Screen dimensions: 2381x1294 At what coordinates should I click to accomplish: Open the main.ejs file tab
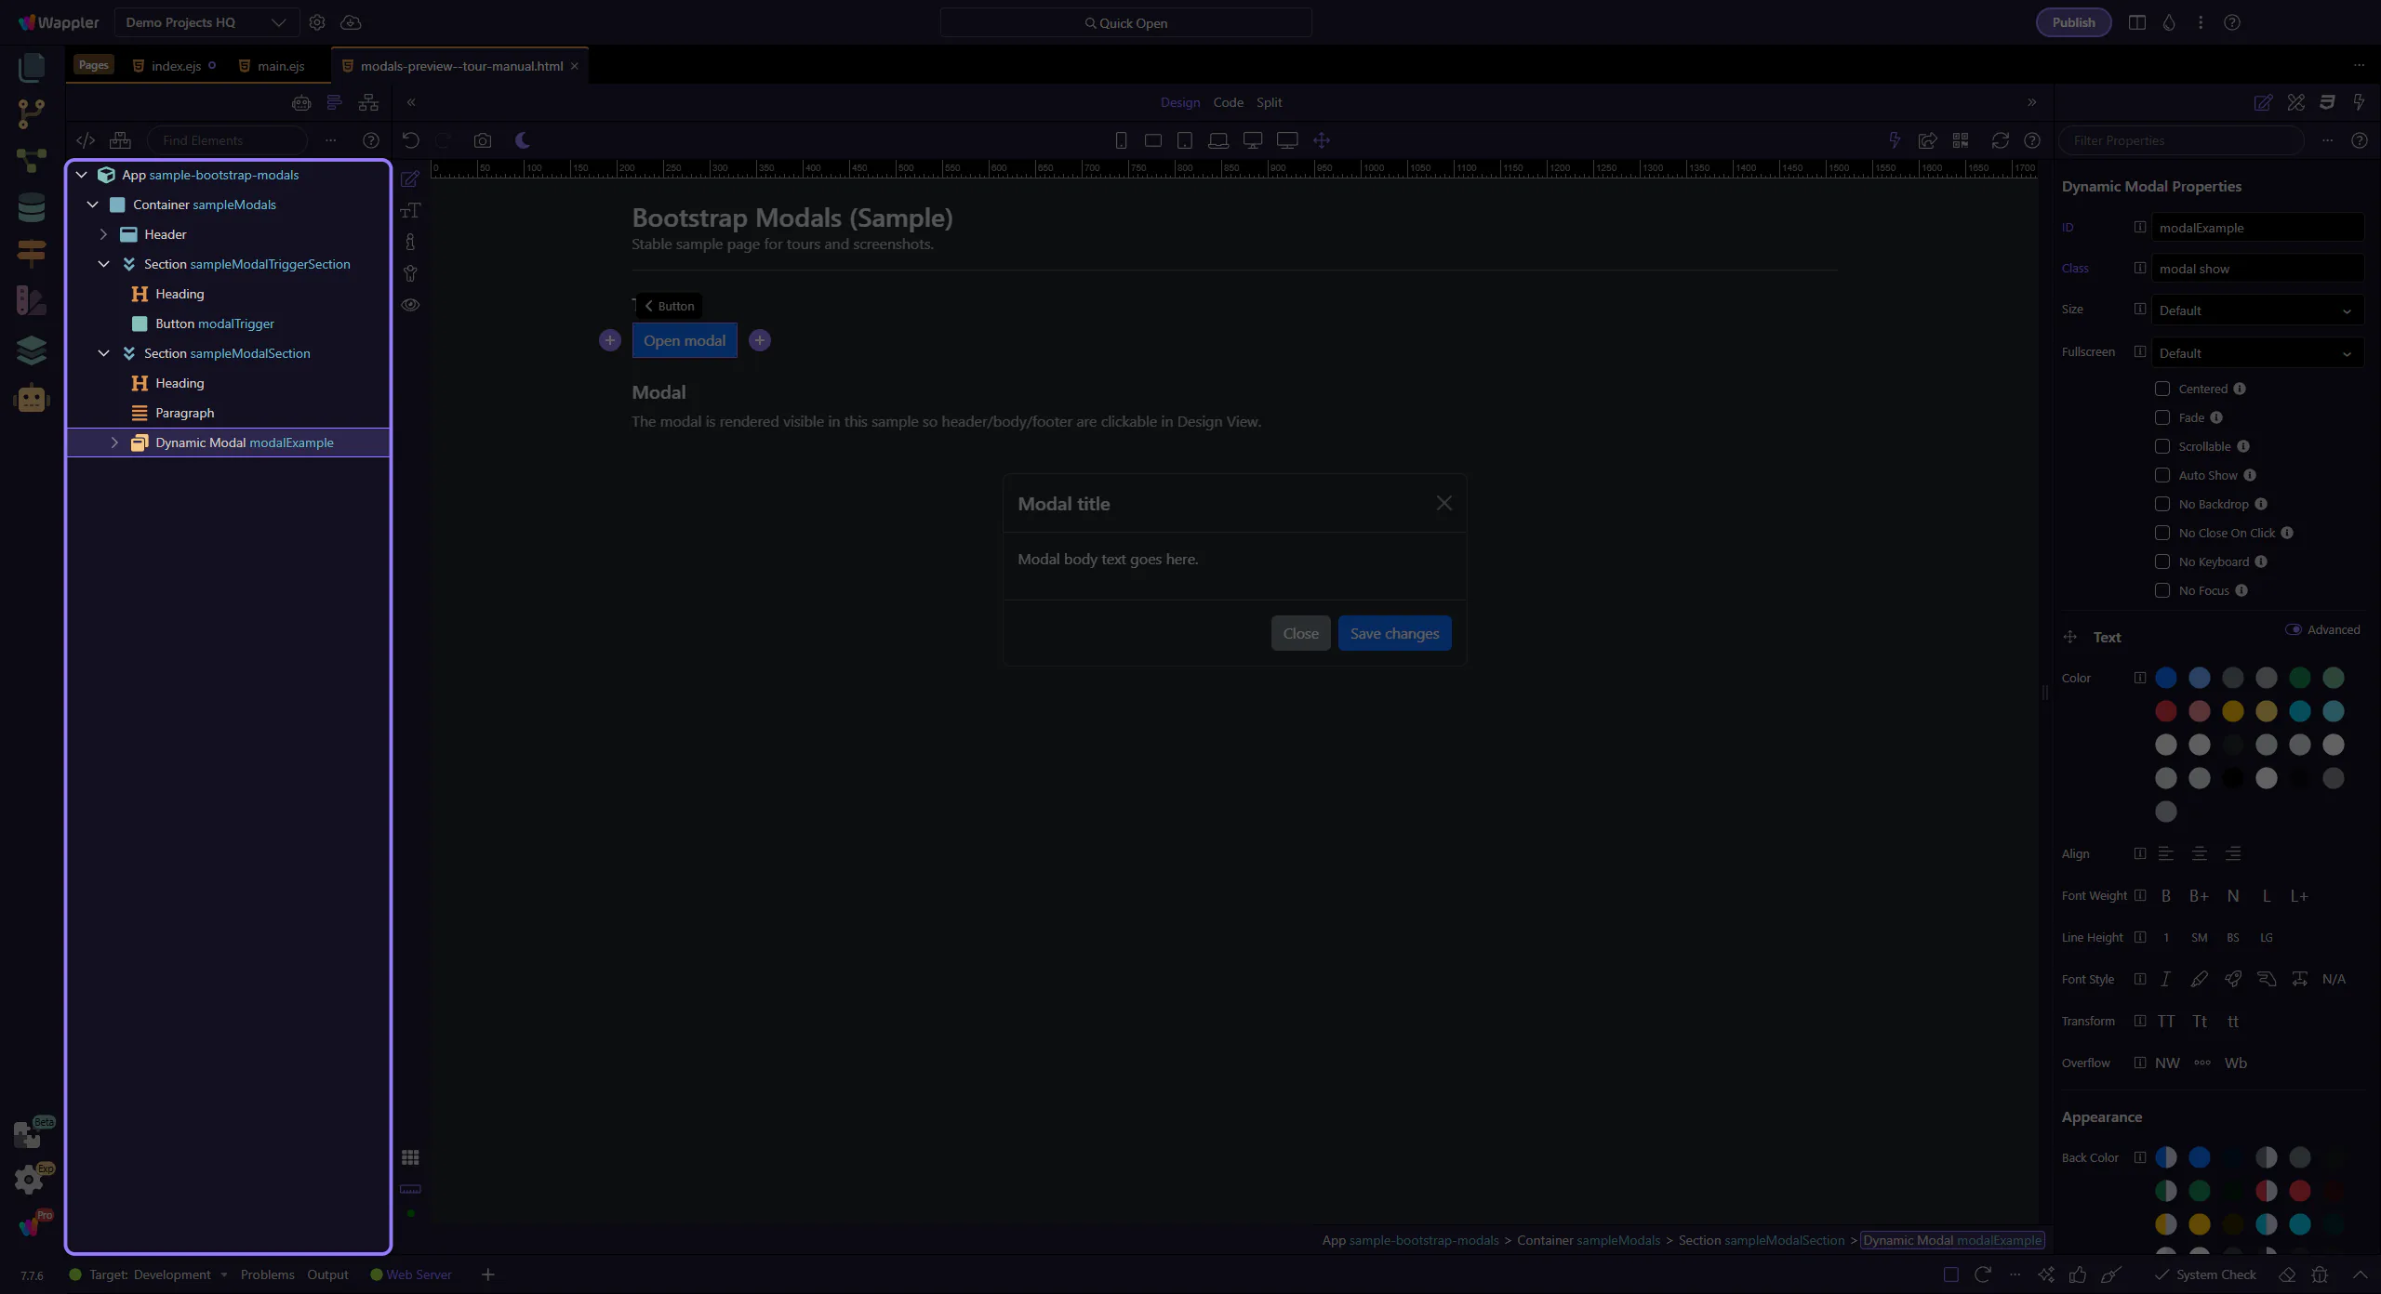pyautogui.click(x=280, y=66)
